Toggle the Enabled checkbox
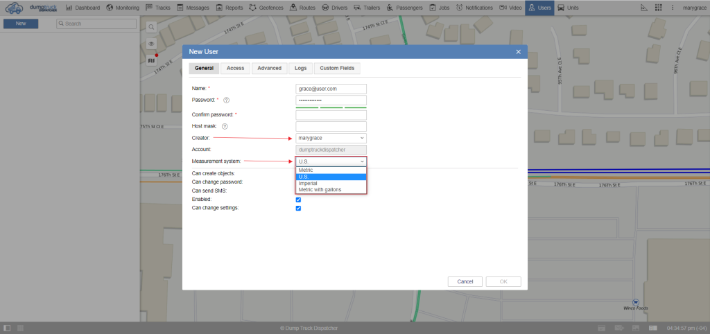The height and width of the screenshot is (334, 710). click(x=298, y=200)
